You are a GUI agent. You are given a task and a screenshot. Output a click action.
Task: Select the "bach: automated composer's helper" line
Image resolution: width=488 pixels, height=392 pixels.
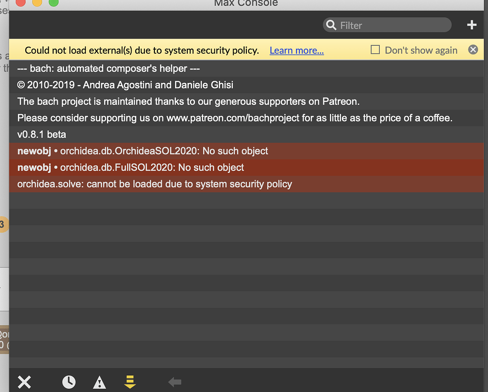pos(108,69)
